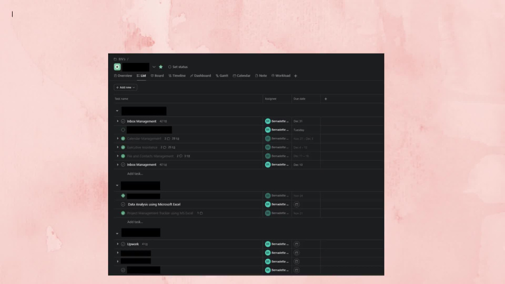
Task: Collapse the section containing Calendar Management
Action: coord(117,111)
